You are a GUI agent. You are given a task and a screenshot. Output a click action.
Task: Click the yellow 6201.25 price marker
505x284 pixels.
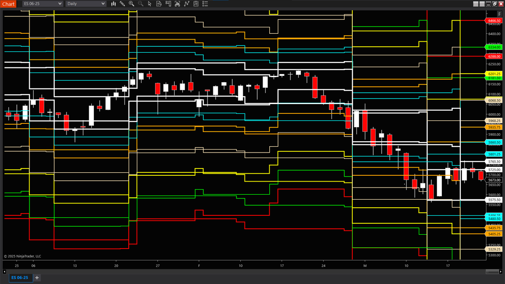[x=493, y=74]
